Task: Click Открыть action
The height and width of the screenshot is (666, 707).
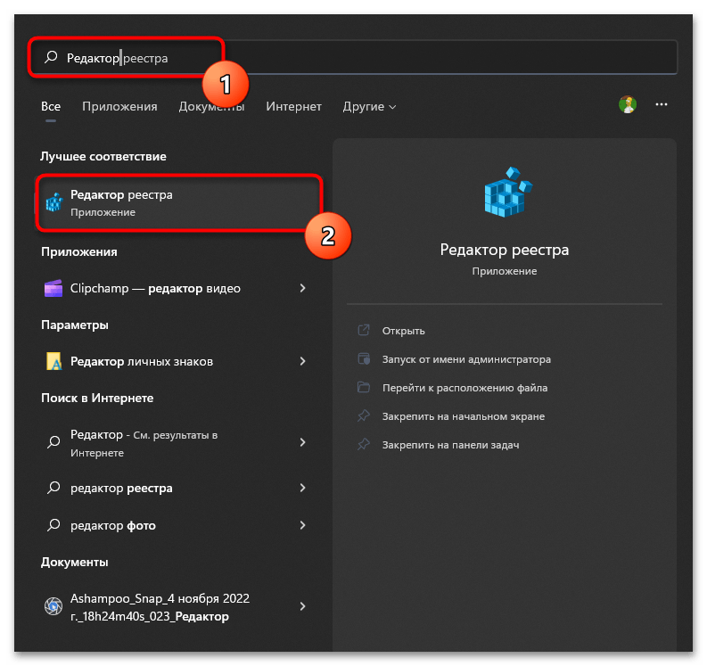Action: [403, 331]
